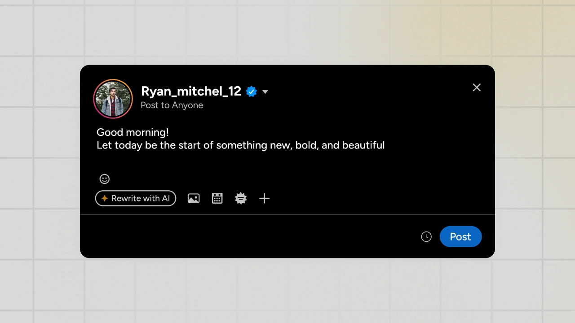Screen dimensions: 575x323
Task: Click the empty footer area left of clock
Action: coord(247,236)
